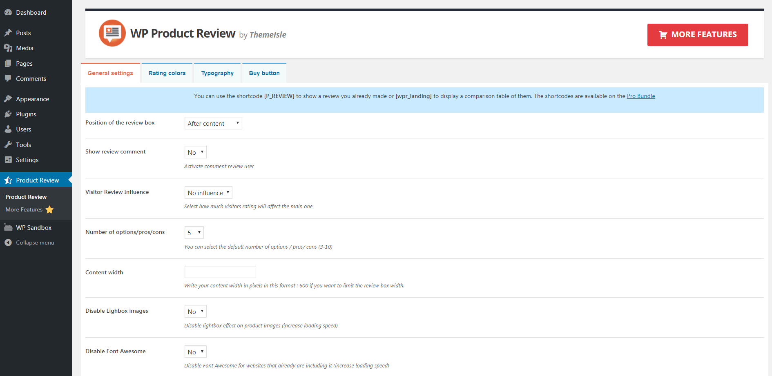Switch to the Buy button tab
This screenshot has height=376, width=772.
tap(264, 73)
